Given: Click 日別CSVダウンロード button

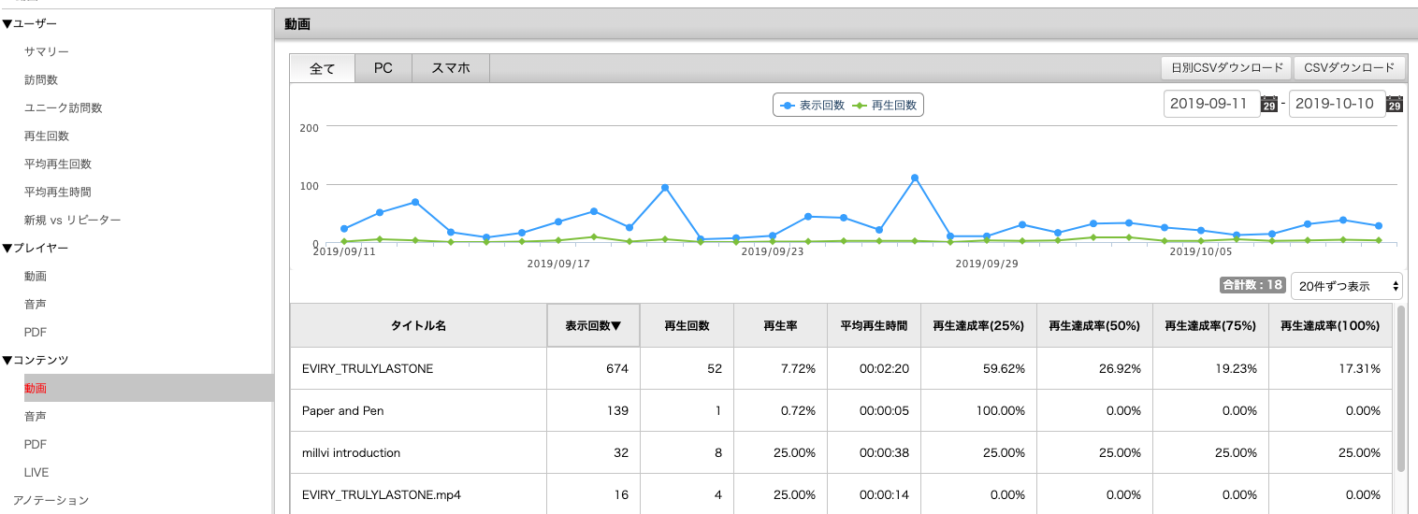Looking at the screenshot, I should pos(1225,68).
